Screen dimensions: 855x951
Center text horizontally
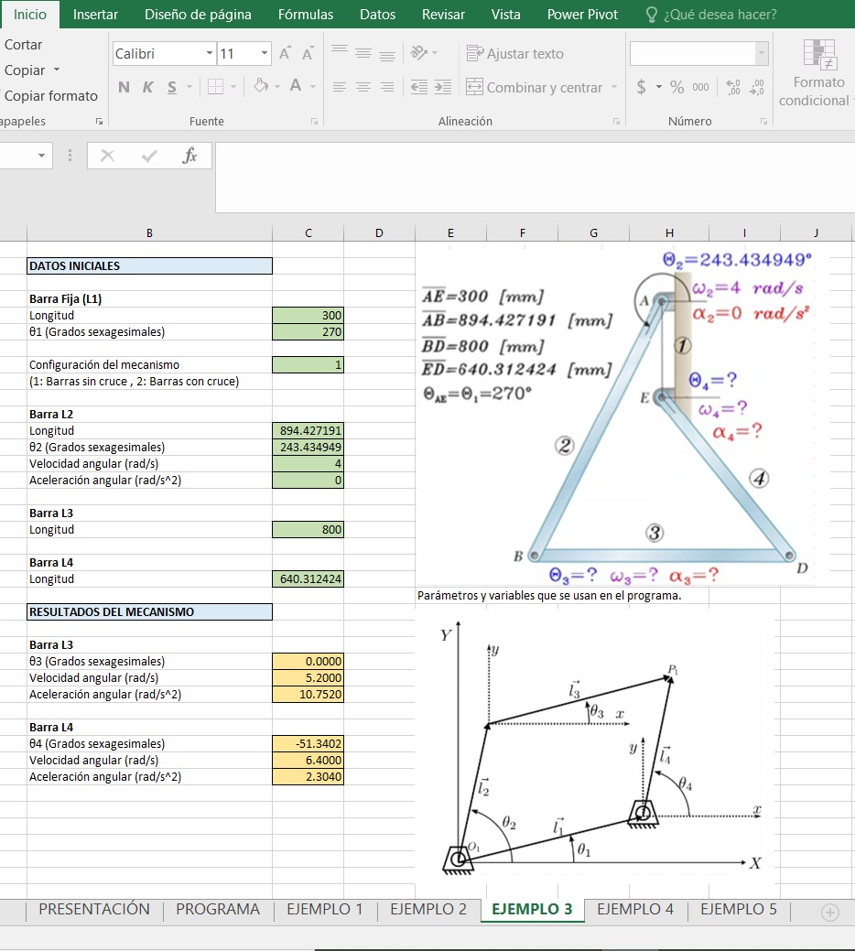363,87
